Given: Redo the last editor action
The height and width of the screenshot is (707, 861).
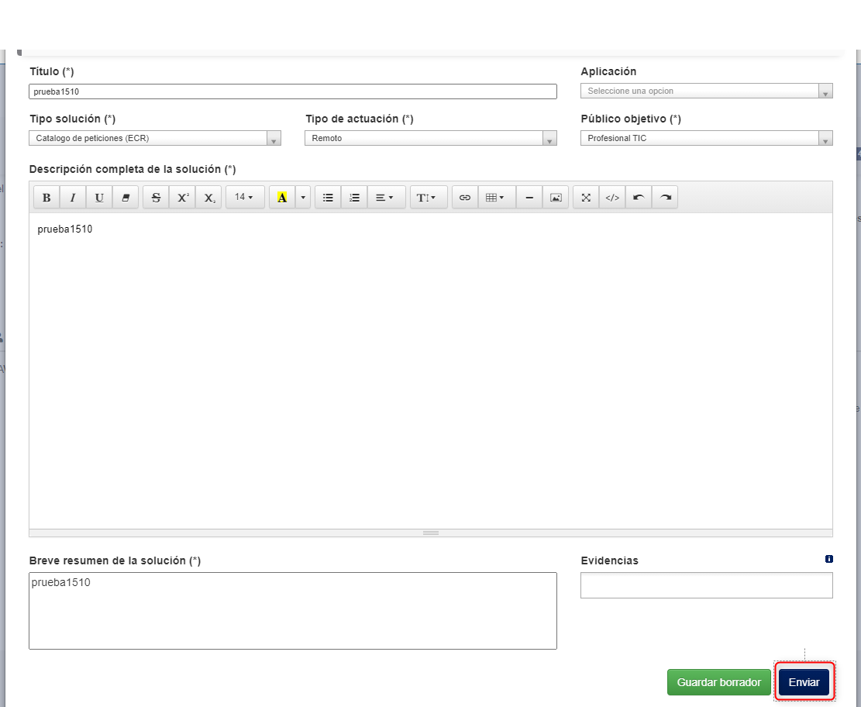Looking at the screenshot, I should click(x=665, y=197).
